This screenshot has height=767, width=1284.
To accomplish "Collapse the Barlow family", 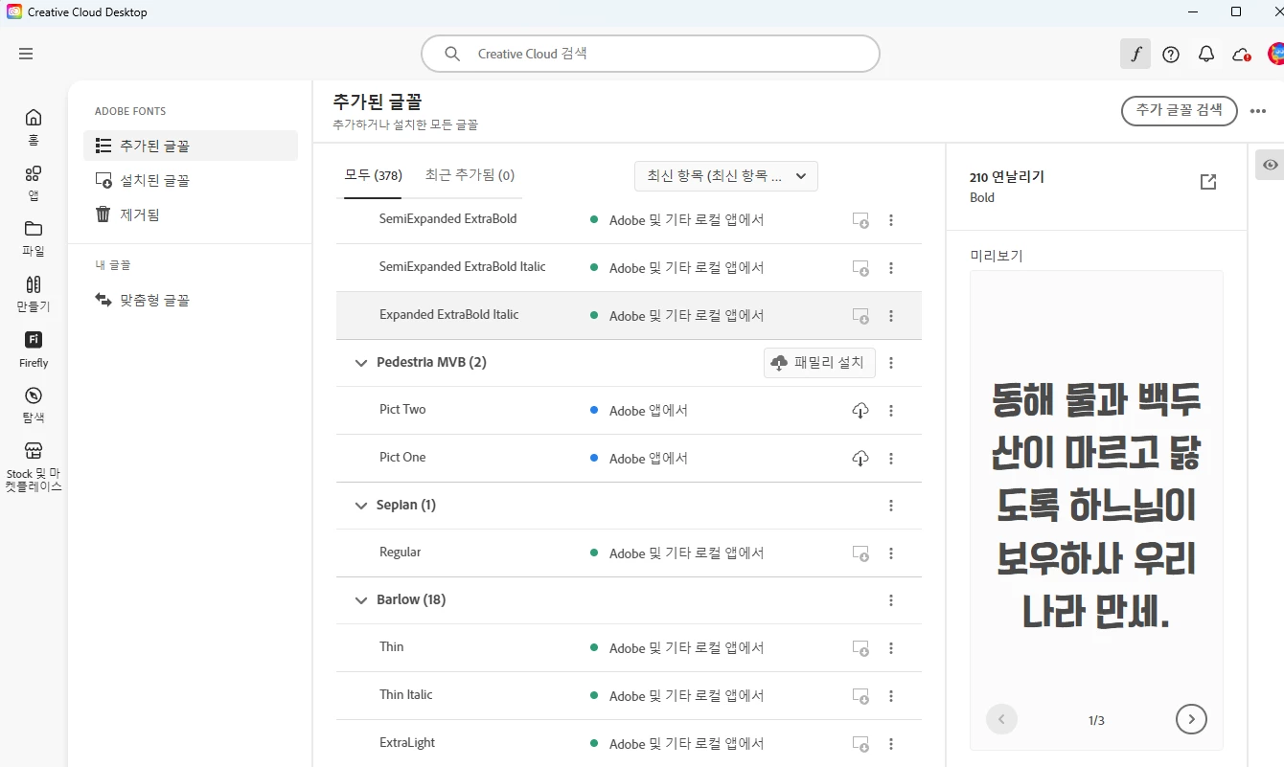I will (361, 600).
